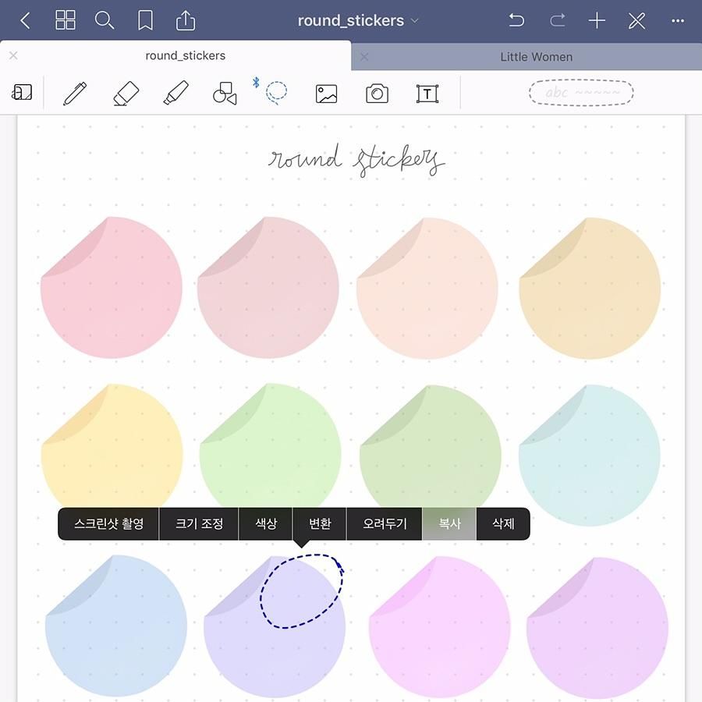702x702 pixels.
Task: Open the three-dot more options menu
Action: coord(677,21)
